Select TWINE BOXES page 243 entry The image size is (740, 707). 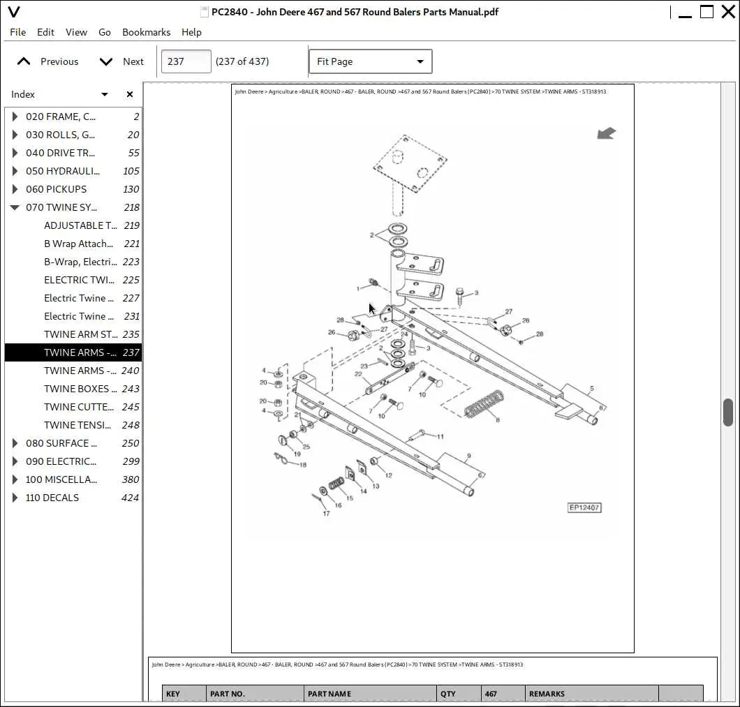pyautogui.click(x=73, y=389)
